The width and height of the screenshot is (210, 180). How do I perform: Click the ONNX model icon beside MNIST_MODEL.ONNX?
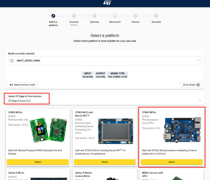point(12,61)
